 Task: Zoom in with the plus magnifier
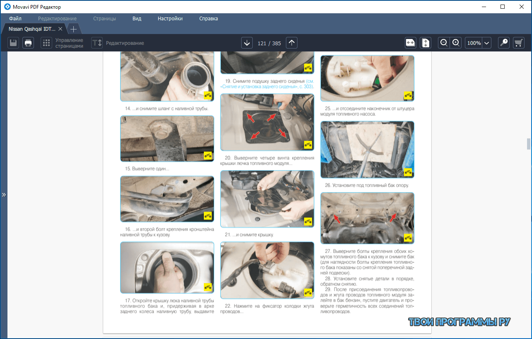pos(456,43)
